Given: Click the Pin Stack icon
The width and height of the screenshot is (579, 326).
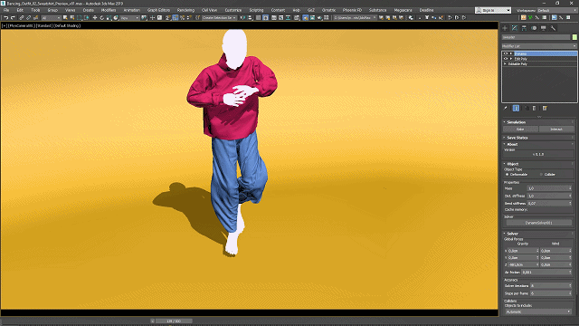Looking at the screenshot, I should pos(506,109).
